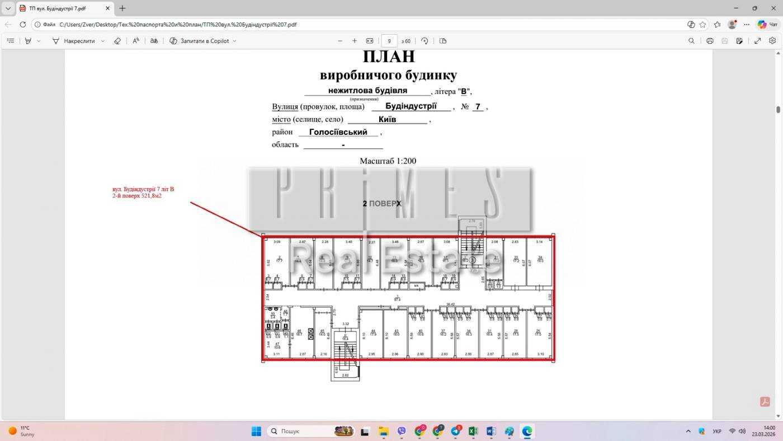Viewport: 783px width, 441px height.
Task: Toggle fit to width view
Action: pyautogui.click(x=370, y=41)
